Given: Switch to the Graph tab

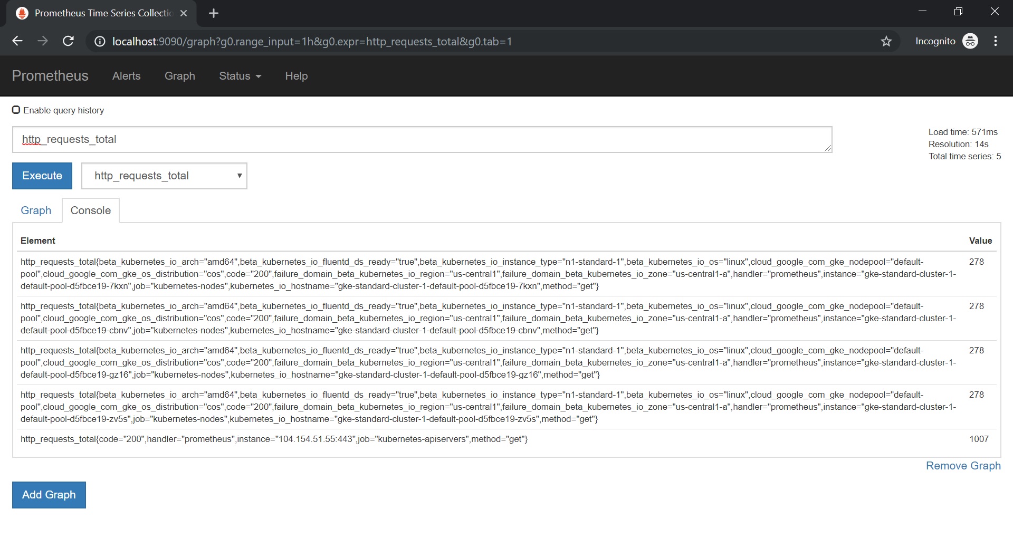Looking at the screenshot, I should tap(36, 210).
